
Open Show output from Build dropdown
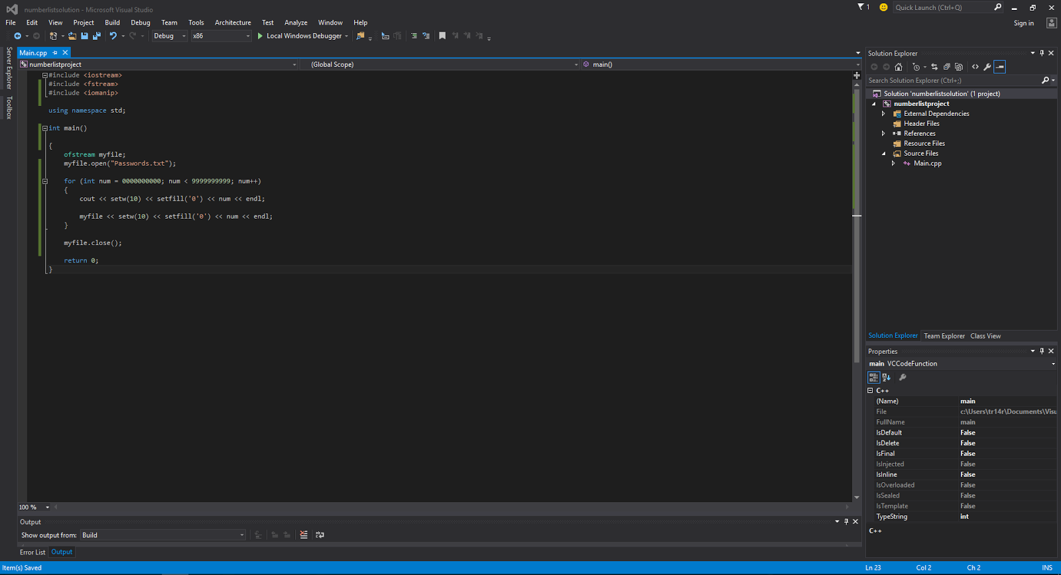163,535
